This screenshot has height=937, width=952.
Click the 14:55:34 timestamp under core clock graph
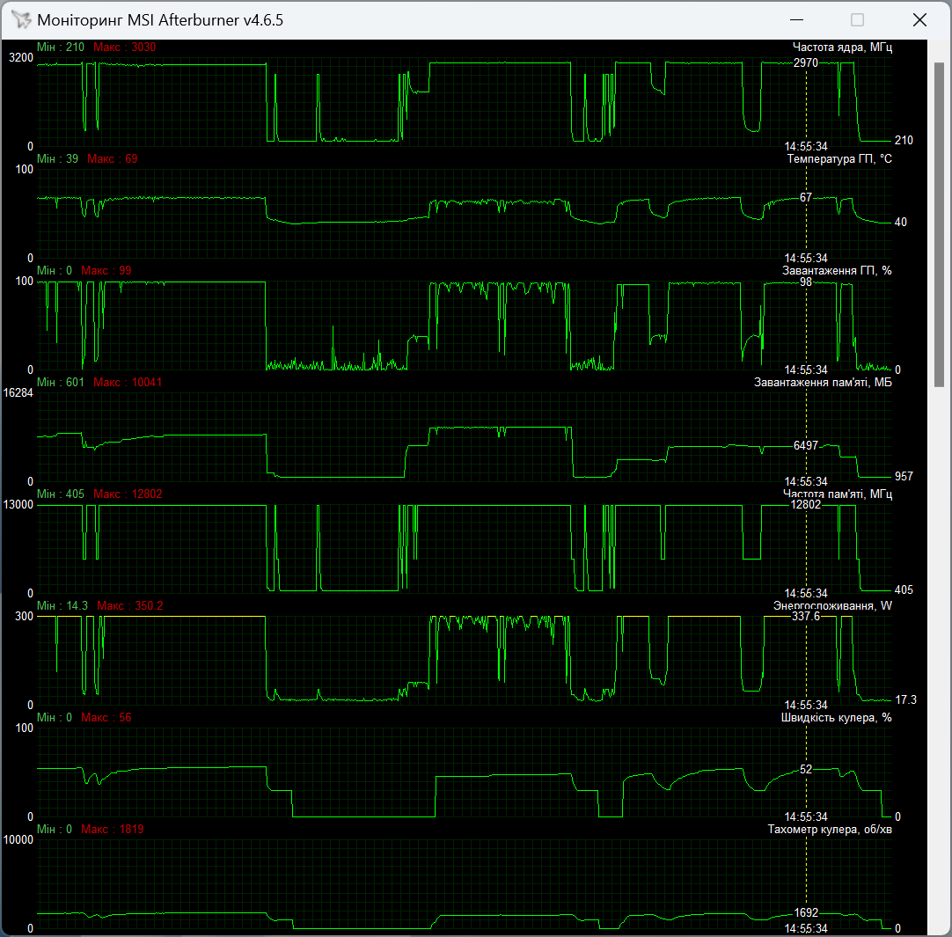[806, 147]
